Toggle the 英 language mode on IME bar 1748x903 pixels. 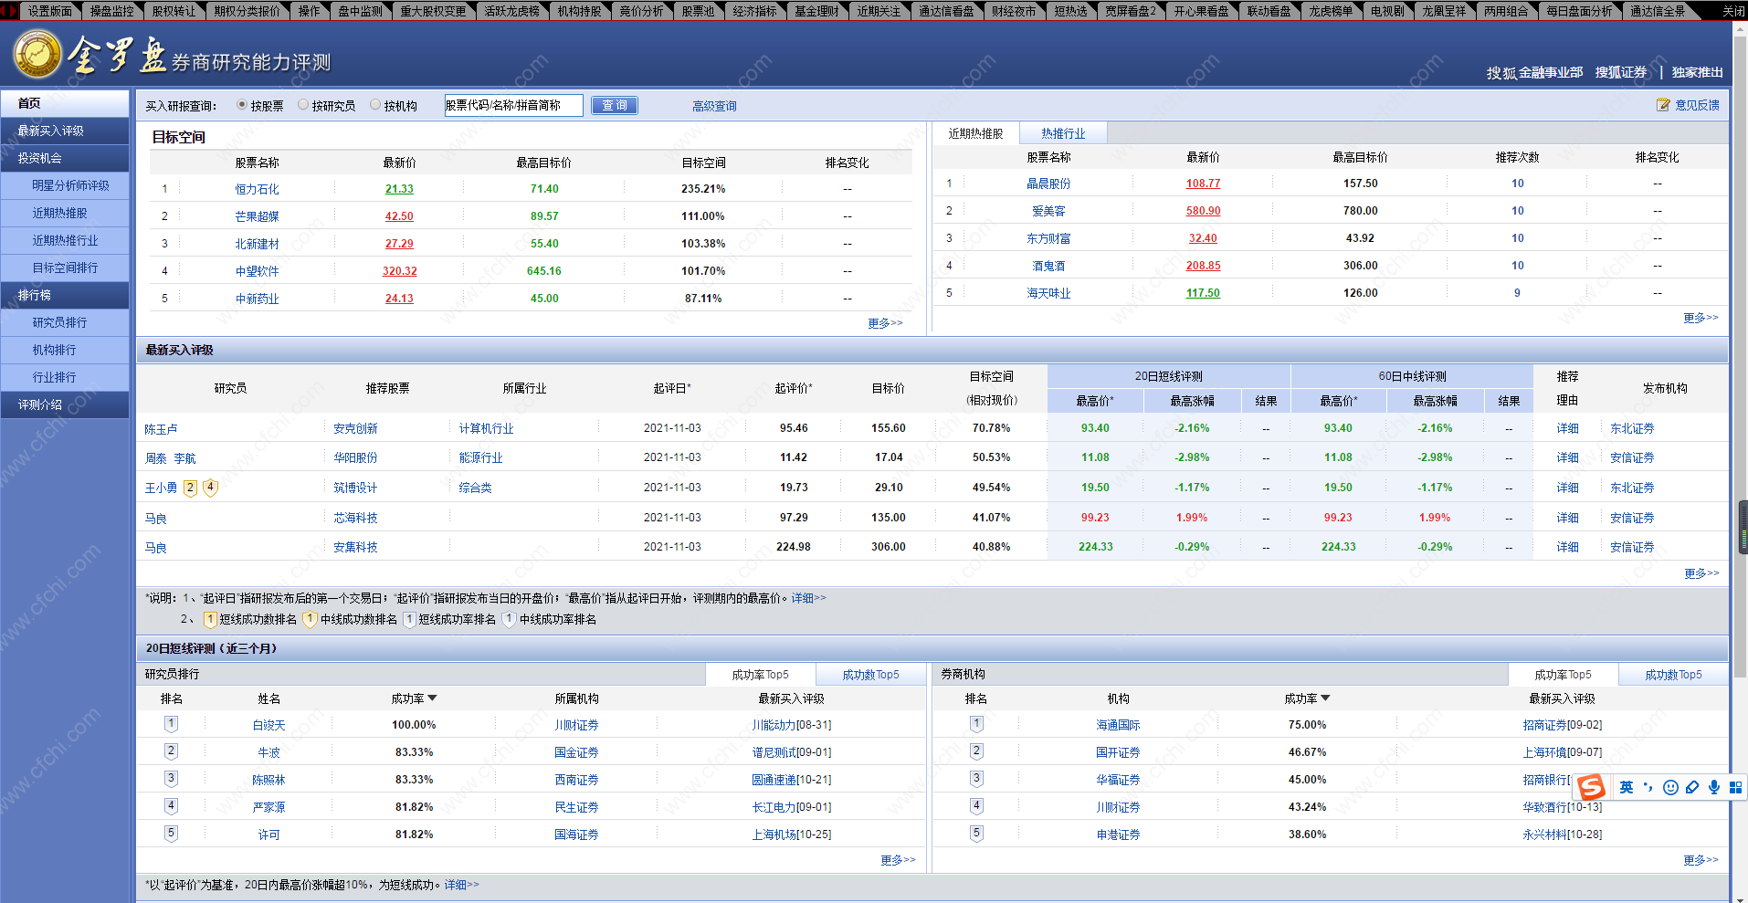(x=1627, y=787)
